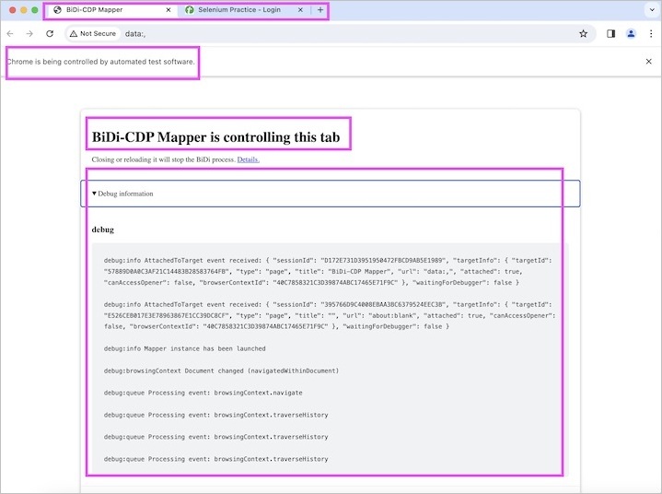Reload the current page
The image size is (662, 494).
(50, 34)
